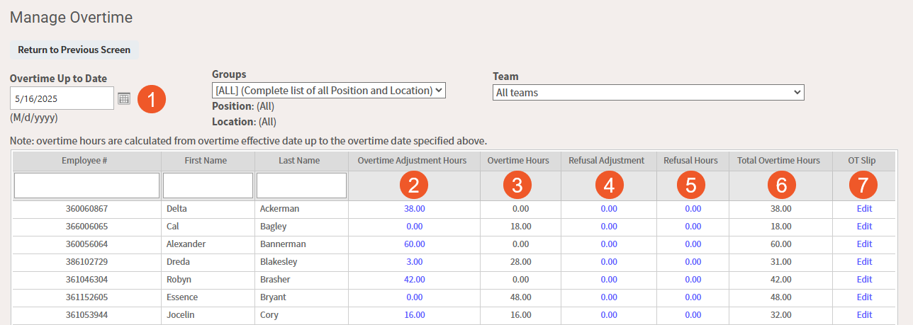The width and height of the screenshot is (913, 325).
Task: Click Edit OT slip for Alexander Bannerman
Action: pos(864,244)
